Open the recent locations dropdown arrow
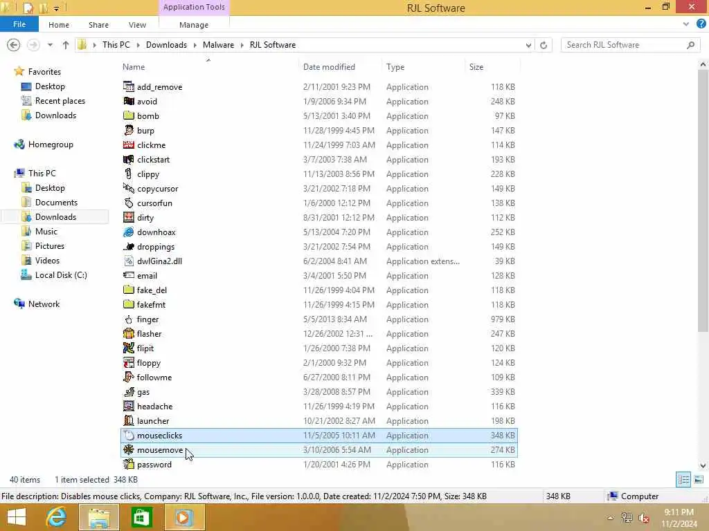Image resolution: width=709 pixels, height=531 pixels. pyautogui.click(x=50, y=45)
